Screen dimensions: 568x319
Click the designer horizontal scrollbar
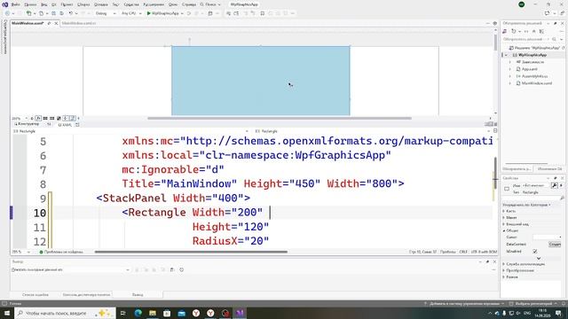coord(280,118)
